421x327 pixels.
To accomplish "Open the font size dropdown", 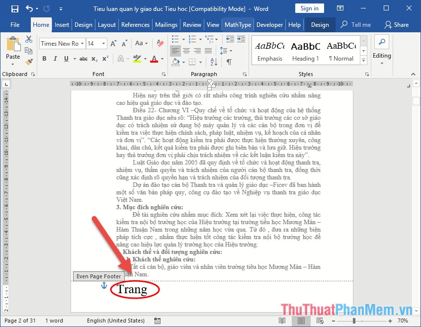I will [103, 43].
